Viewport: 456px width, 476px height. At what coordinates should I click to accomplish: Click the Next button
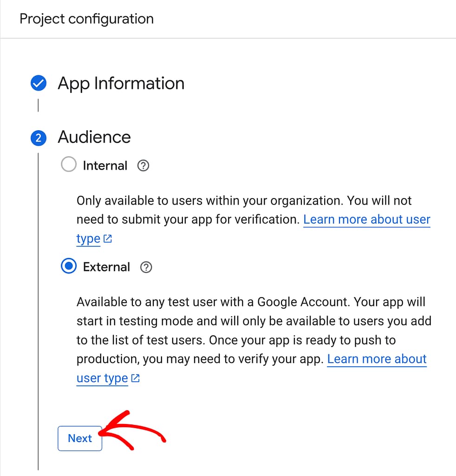(79, 438)
